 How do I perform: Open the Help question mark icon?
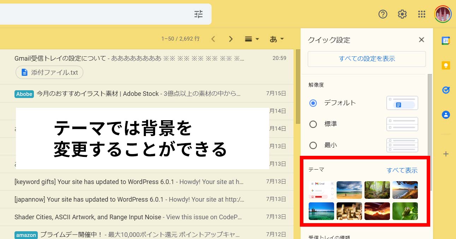383,14
